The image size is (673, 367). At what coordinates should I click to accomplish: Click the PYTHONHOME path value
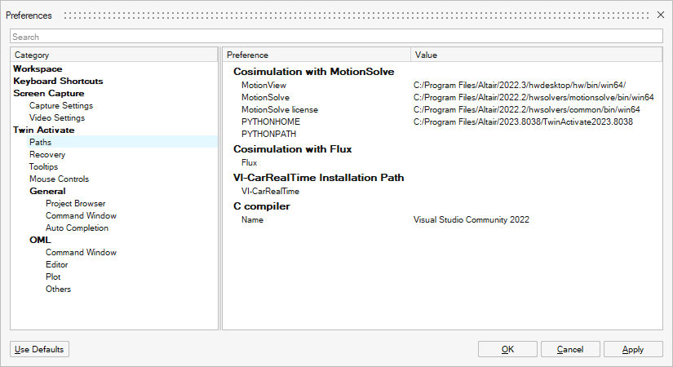(x=523, y=122)
